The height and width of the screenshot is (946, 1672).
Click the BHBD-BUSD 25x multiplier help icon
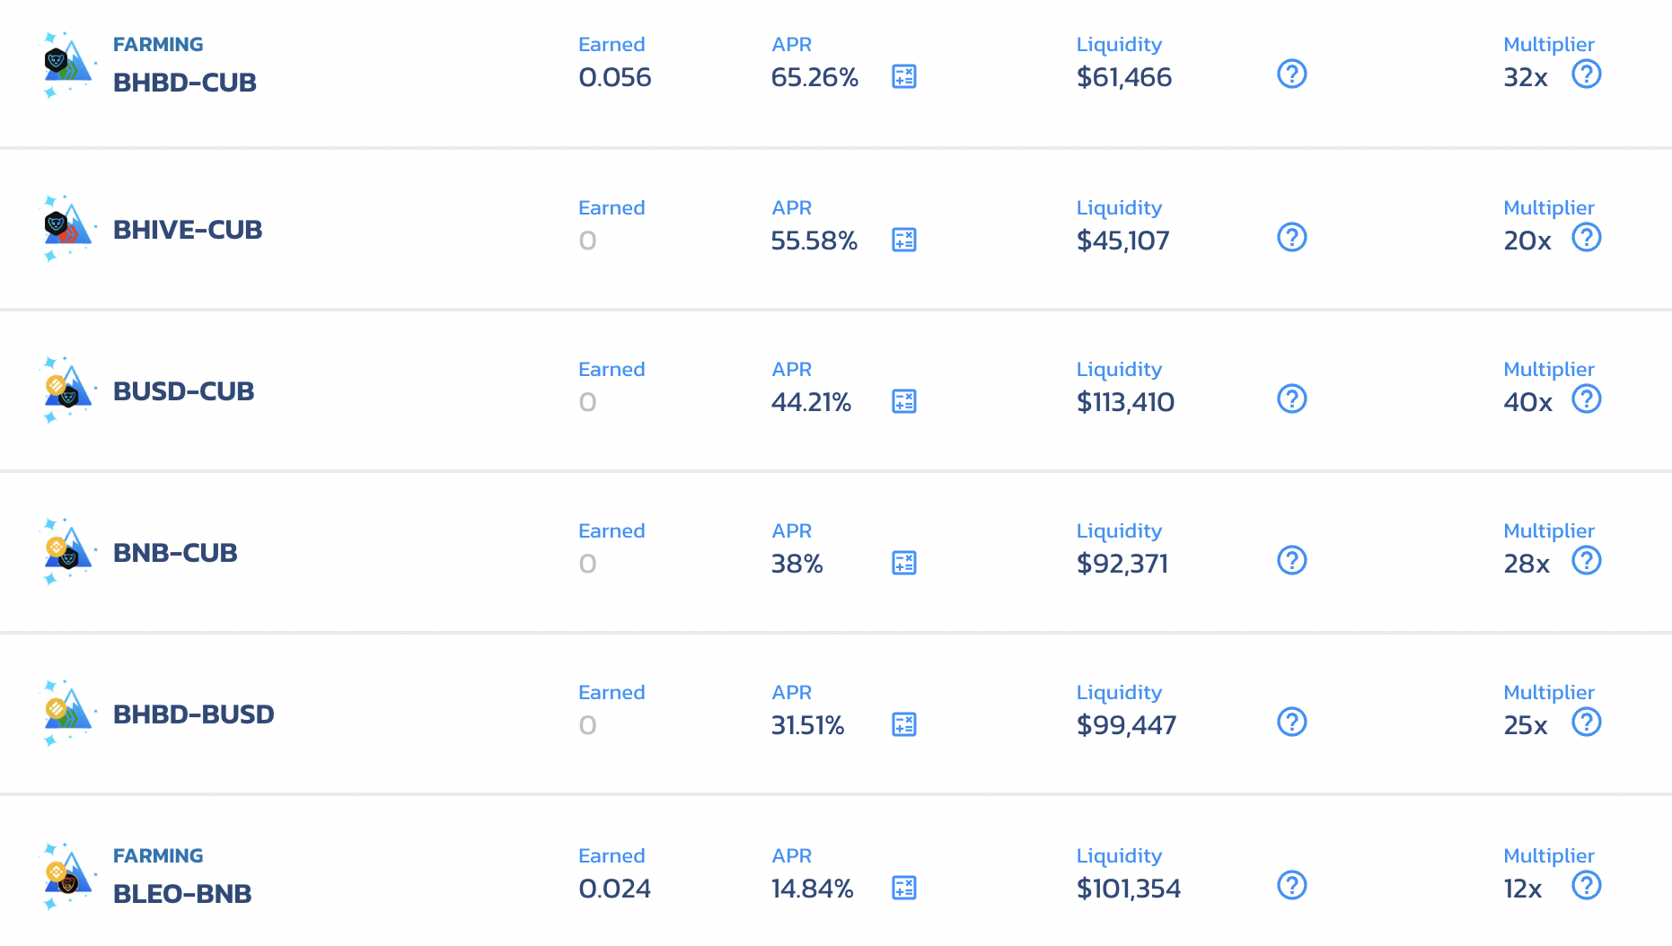[1586, 722]
